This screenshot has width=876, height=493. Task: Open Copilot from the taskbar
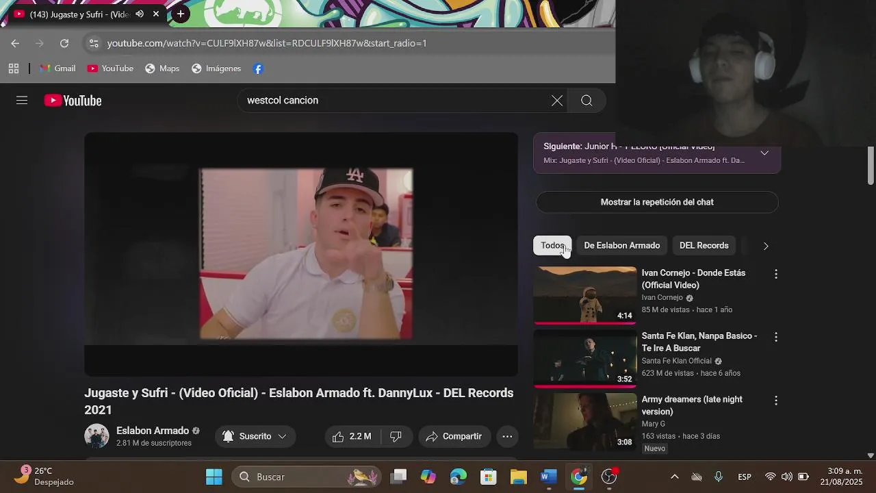click(x=428, y=477)
